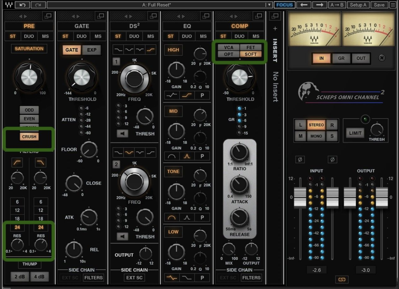
Task: Click the redo arrow icon
Action: coord(38,5)
